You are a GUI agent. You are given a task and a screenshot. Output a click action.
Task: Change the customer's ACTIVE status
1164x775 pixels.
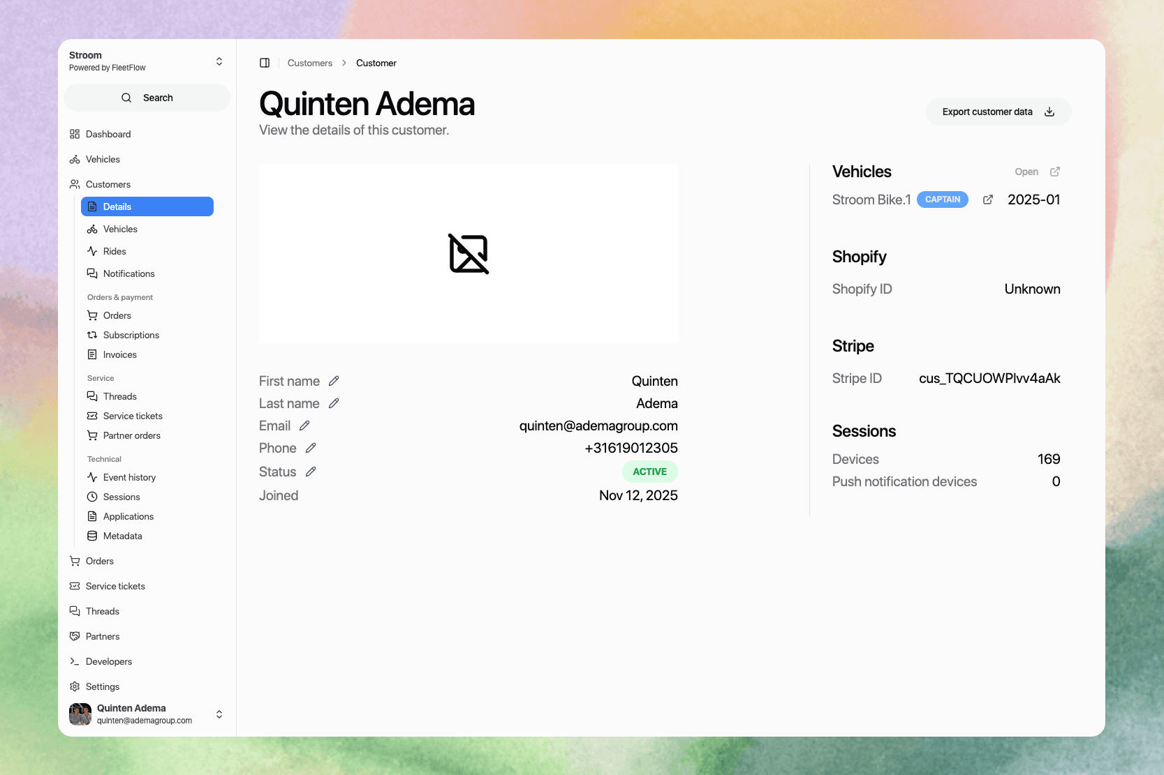[311, 472]
